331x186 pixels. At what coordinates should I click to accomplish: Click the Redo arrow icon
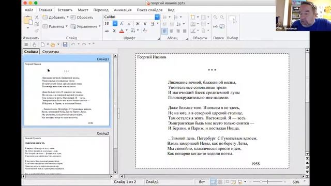[84, 44]
